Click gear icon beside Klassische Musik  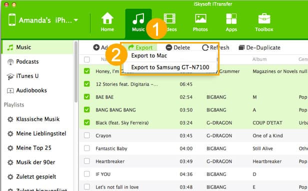[10, 119]
